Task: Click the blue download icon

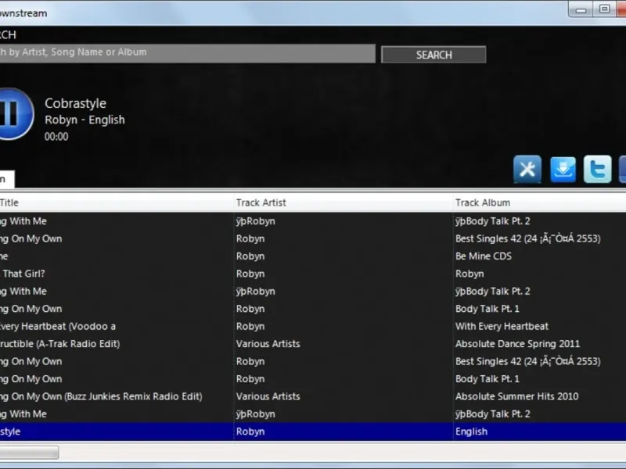Action: pyautogui.click(x=563, y=169)
